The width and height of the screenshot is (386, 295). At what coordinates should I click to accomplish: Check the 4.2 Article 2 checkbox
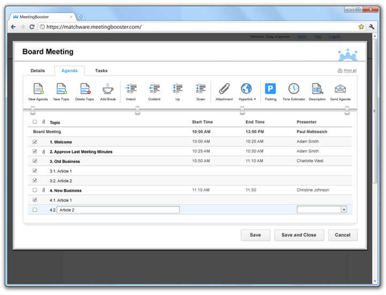35,210
